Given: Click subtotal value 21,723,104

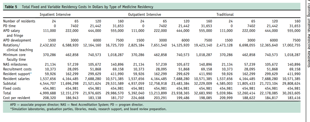Looking at the screenshot, I should coord(269,83).
